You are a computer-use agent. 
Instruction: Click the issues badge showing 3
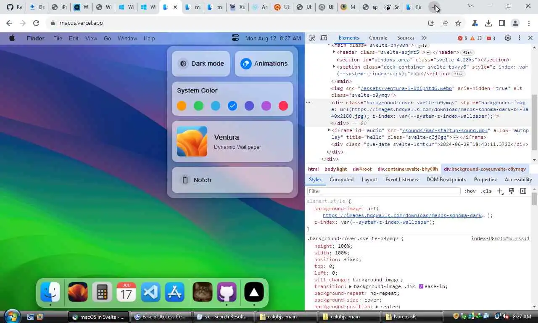click(491, 38)
